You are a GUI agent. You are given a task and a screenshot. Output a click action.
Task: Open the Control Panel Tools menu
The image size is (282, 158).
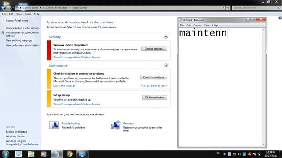pos(28,14)
